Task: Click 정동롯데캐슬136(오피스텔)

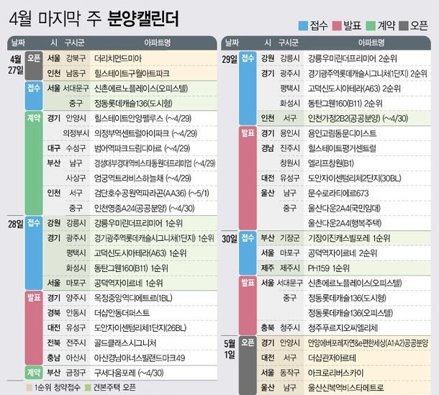Action: (350, 313)
